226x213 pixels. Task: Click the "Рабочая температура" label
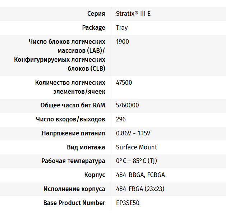(73, 161)
